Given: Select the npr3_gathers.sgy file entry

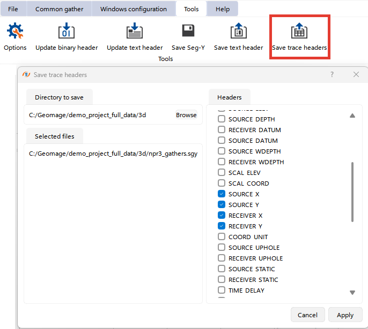Looking at the screenshot, I should (113, 154).
